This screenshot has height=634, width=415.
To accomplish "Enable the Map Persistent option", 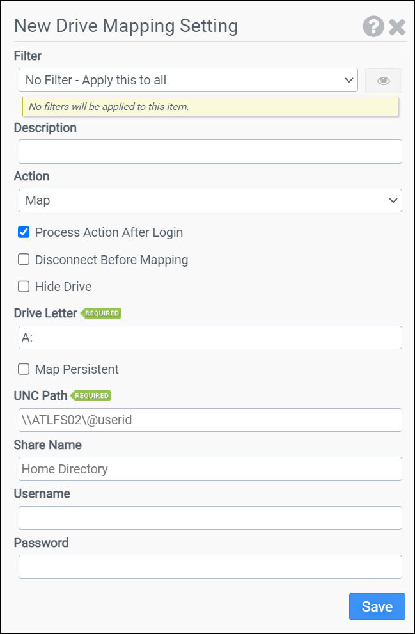I will pyautogui.click(x=24, y=369).
